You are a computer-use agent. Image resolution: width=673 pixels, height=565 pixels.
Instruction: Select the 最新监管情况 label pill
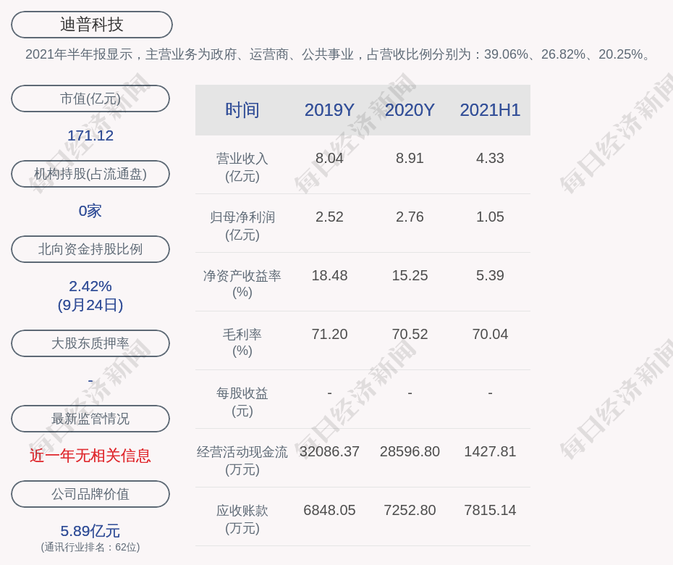90,419
